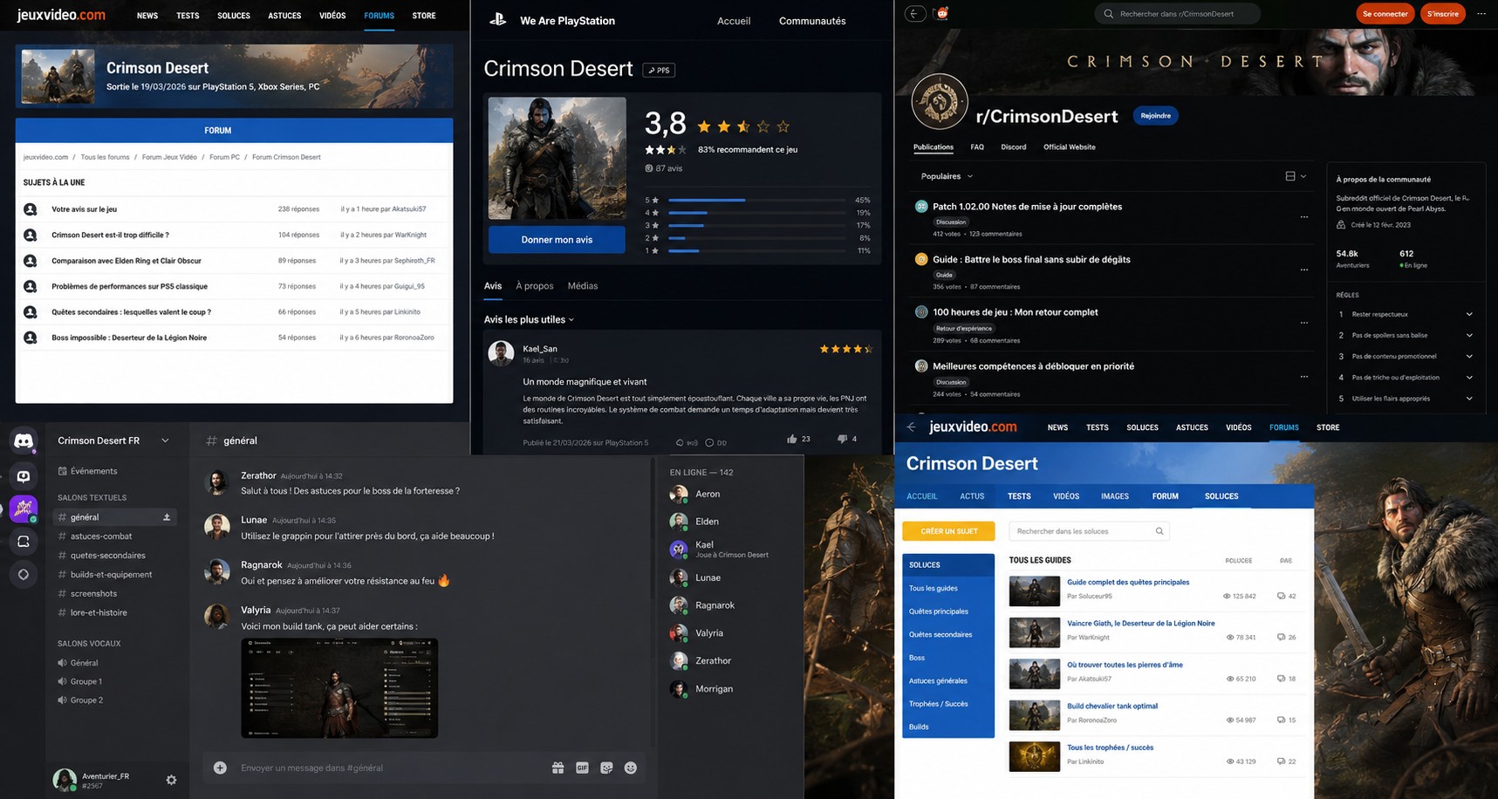
Task: Open the FAQ tab on r/CrimsonDesert
Action: 977,147
